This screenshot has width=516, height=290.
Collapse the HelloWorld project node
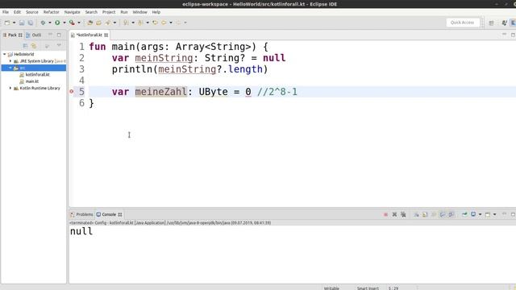coord(5,54)
